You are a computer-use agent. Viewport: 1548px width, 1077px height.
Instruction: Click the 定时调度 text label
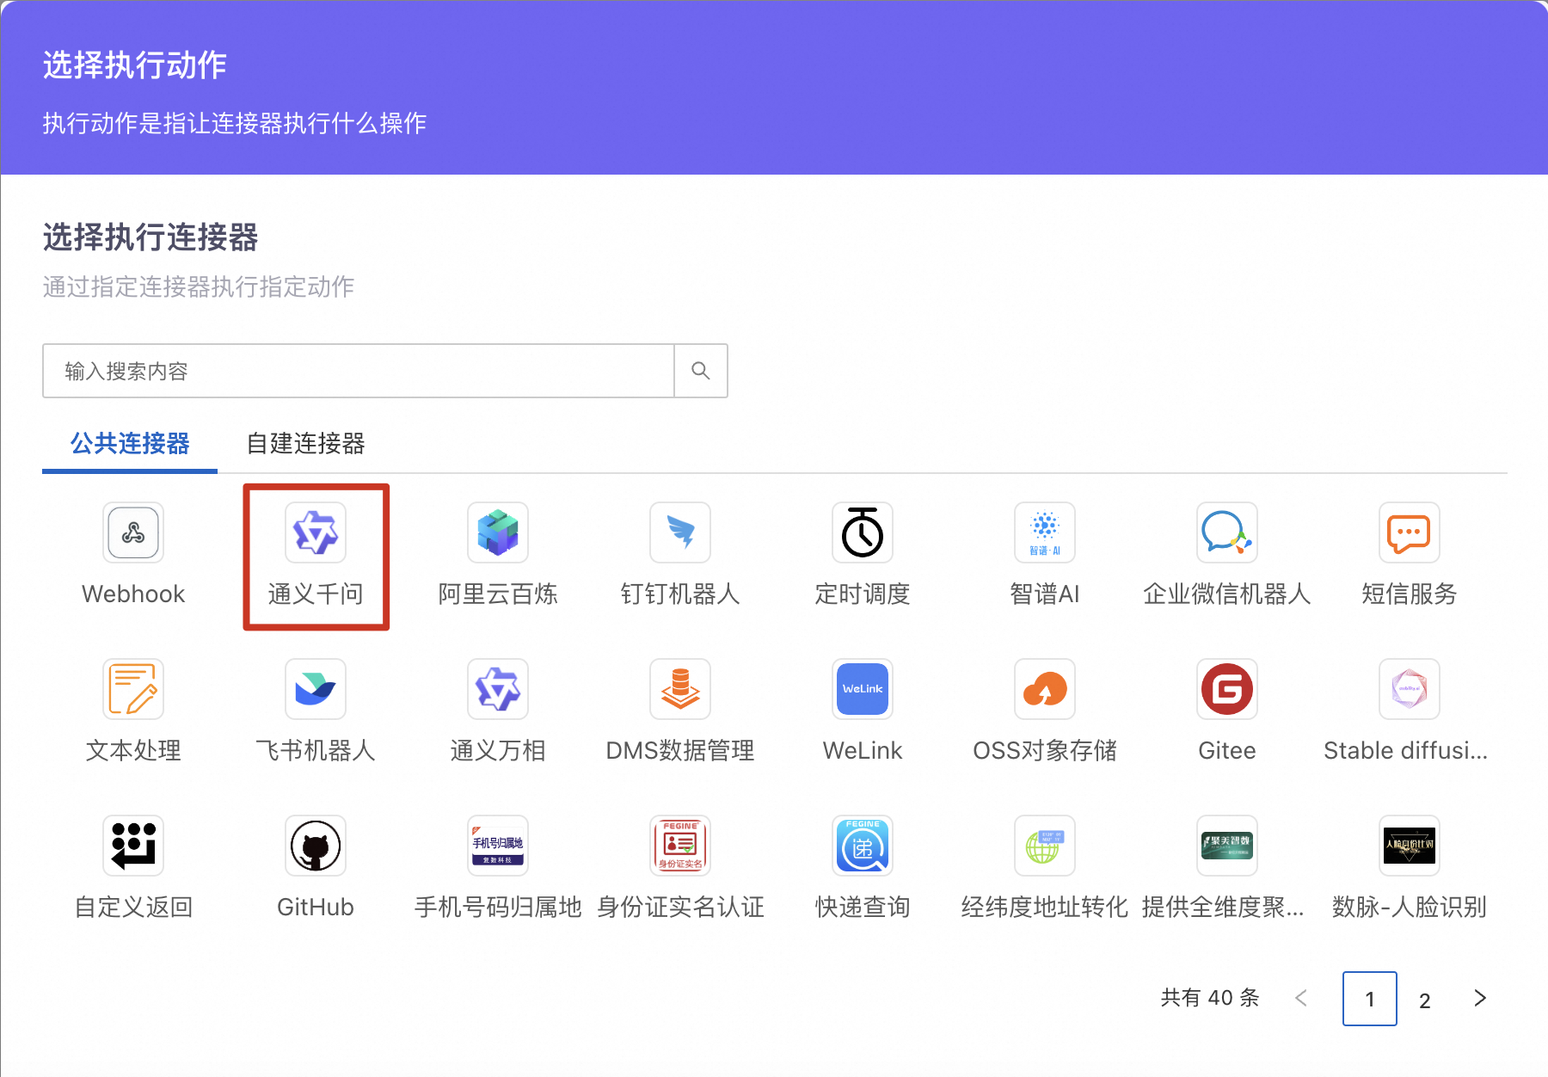pyautogui.click(x=863, y=594)
